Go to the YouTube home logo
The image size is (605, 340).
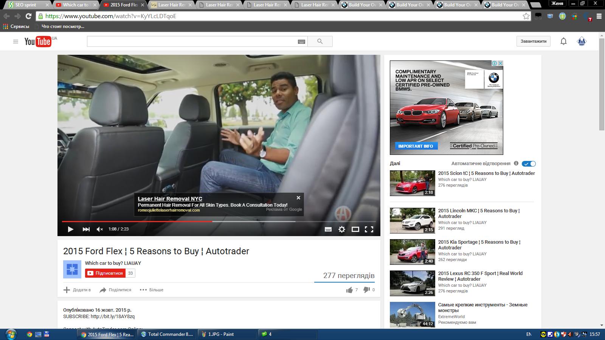tap(38, 42)
